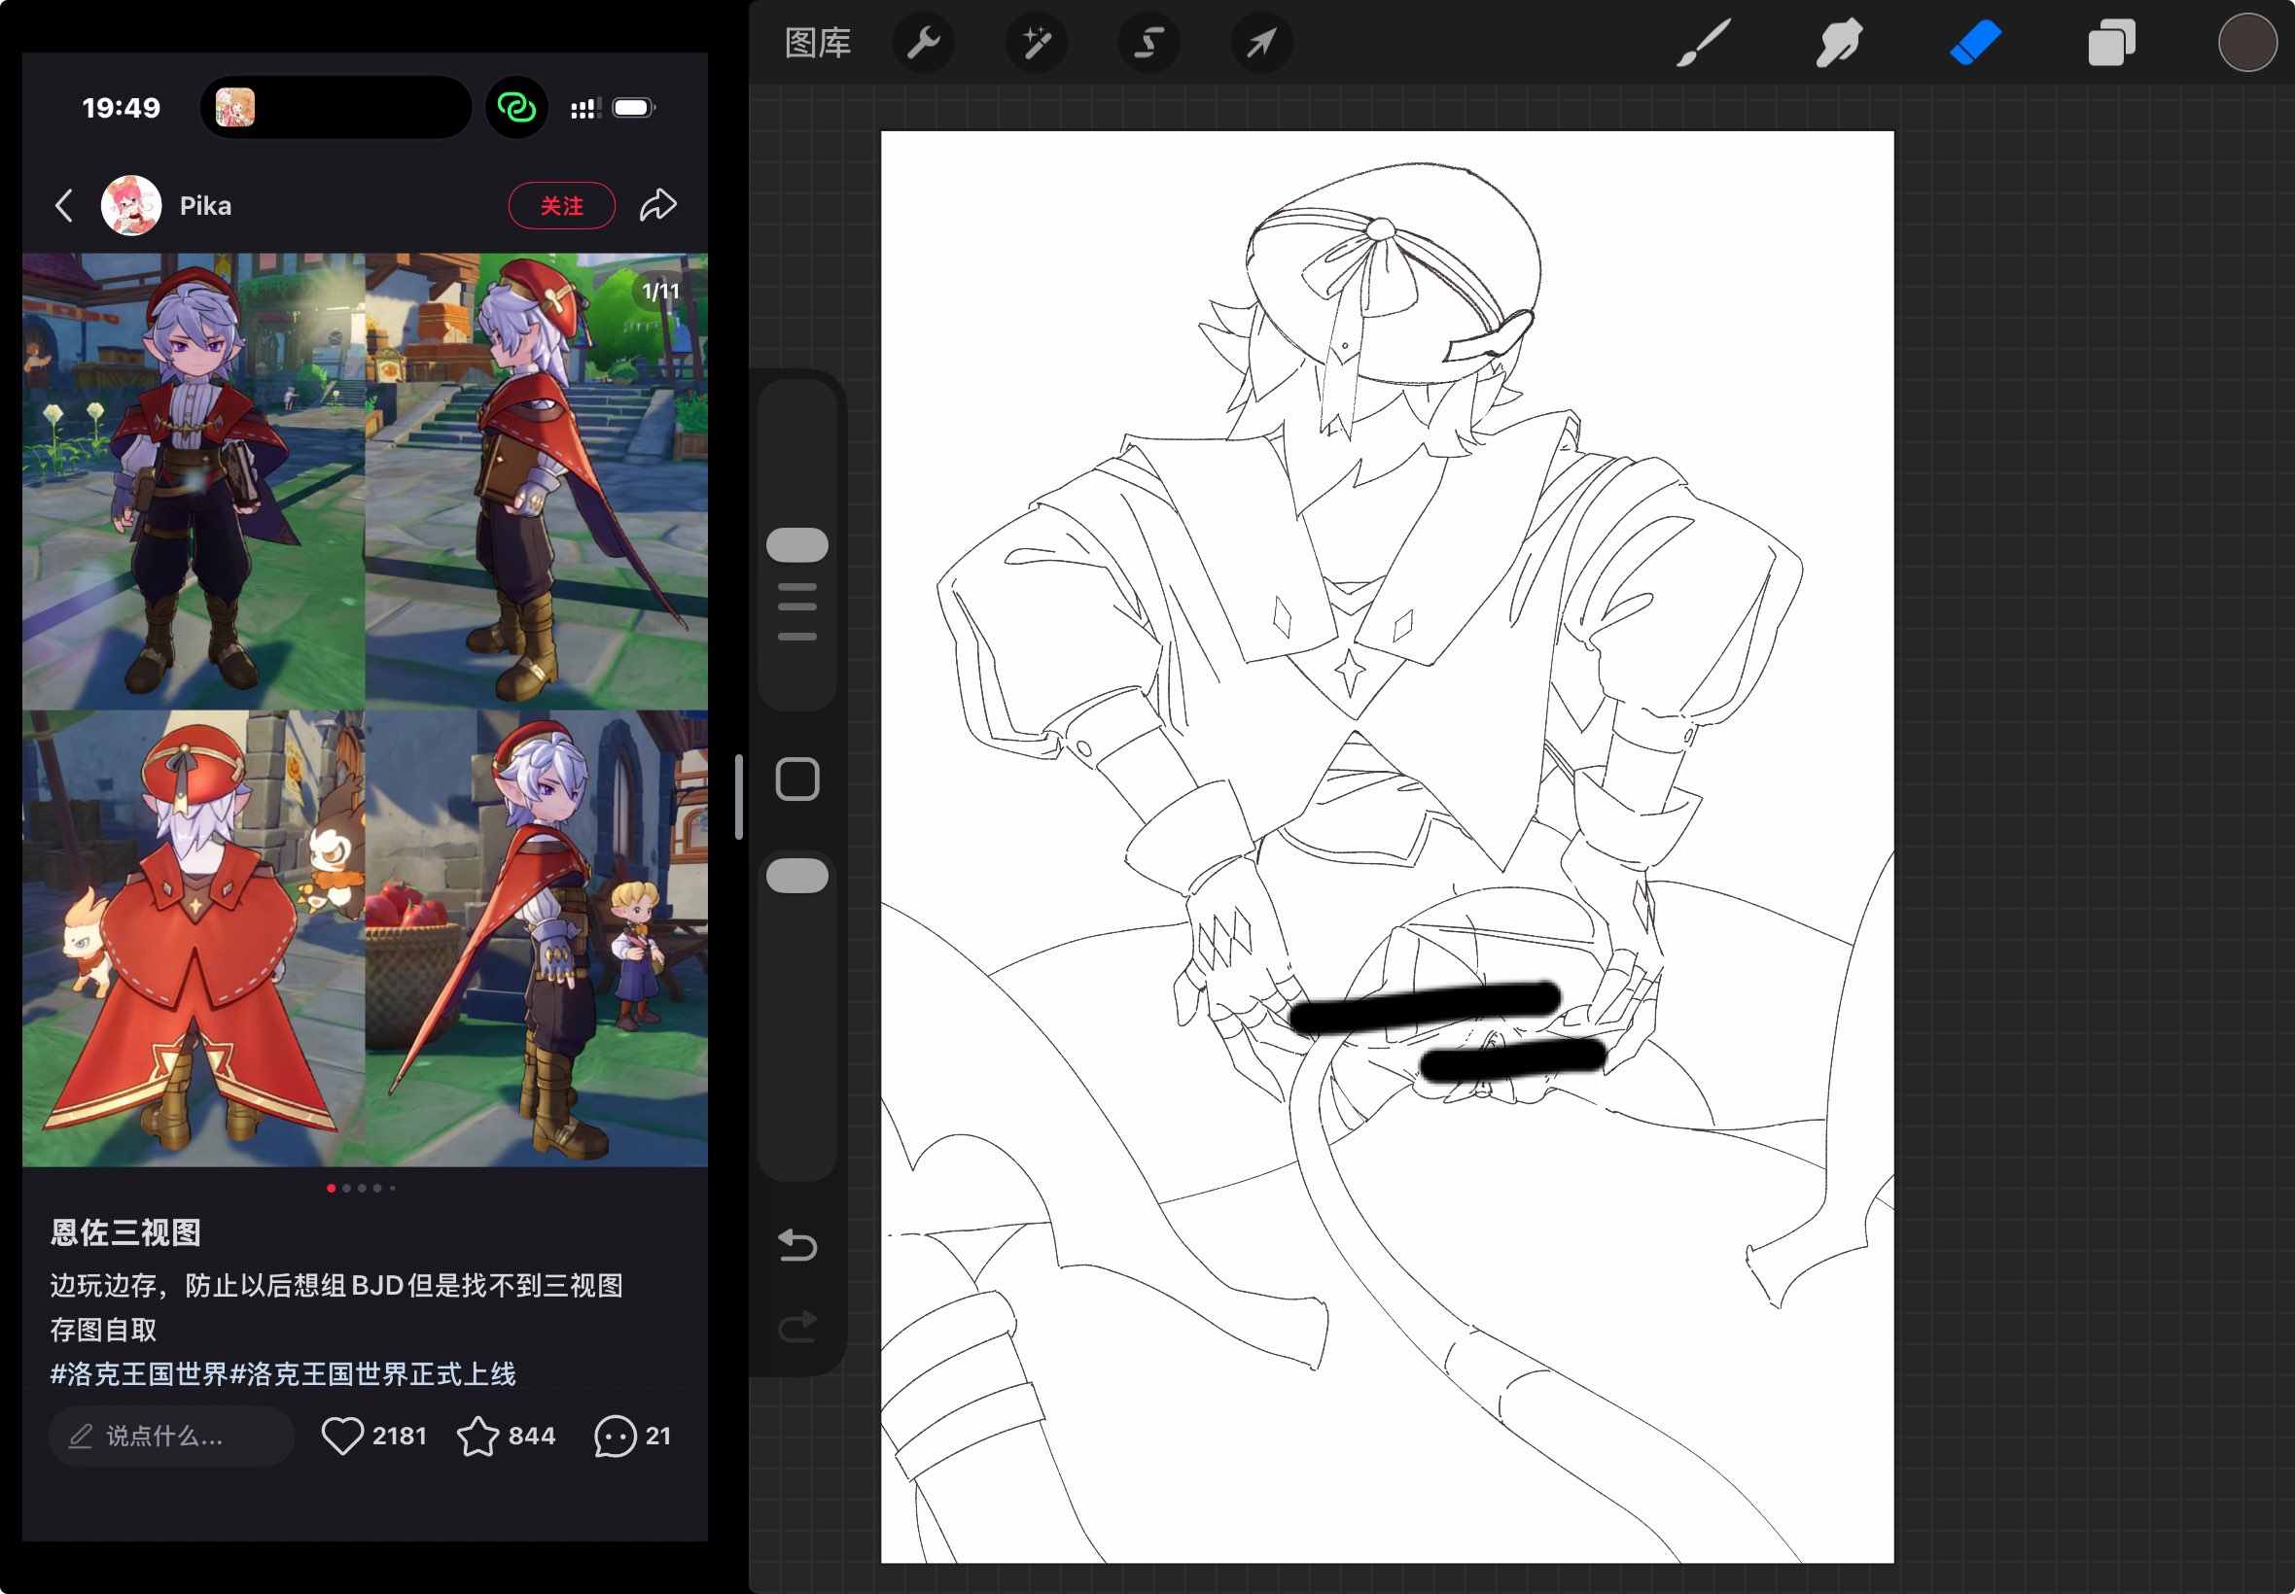
Task: Open the active color picker circle
Action: [2247, 43]
